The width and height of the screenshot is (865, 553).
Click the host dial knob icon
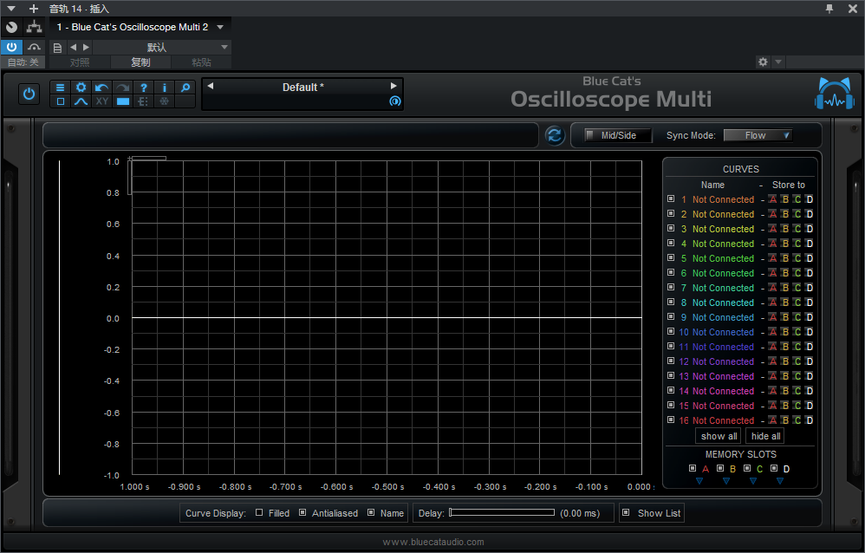(11, 27)
